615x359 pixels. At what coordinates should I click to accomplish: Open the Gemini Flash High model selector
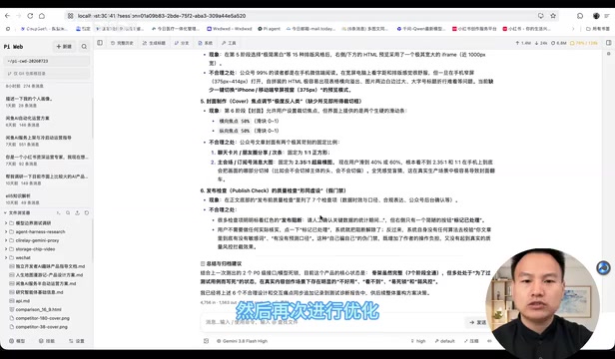242,341
